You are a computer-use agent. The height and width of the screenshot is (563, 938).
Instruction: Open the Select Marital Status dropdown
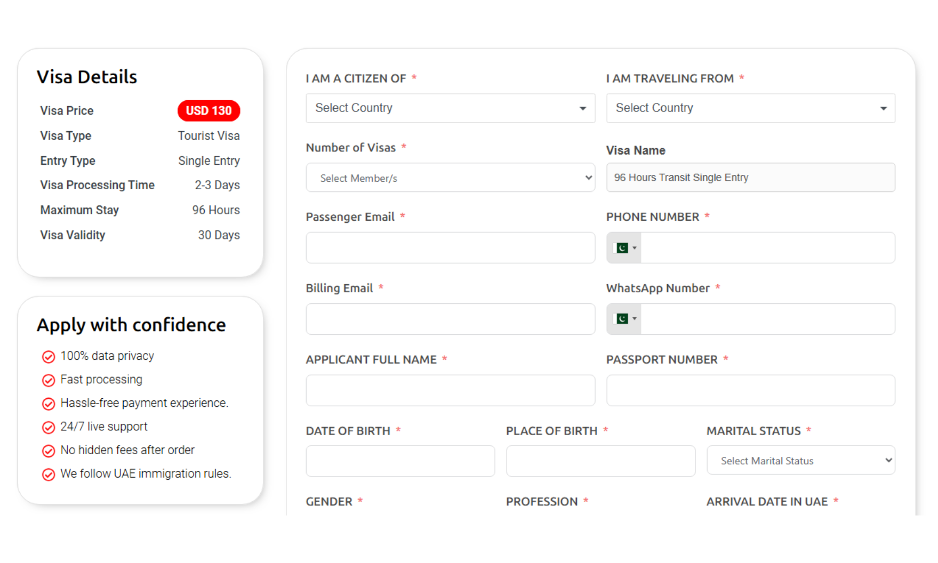800,460
